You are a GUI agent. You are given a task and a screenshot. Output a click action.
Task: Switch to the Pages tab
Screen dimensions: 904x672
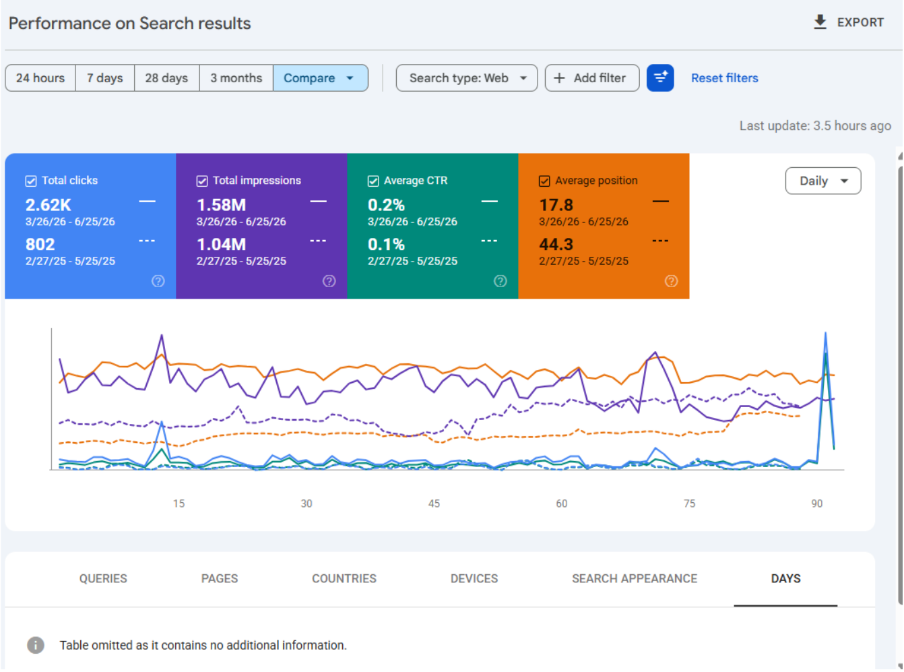click(220, 578)
